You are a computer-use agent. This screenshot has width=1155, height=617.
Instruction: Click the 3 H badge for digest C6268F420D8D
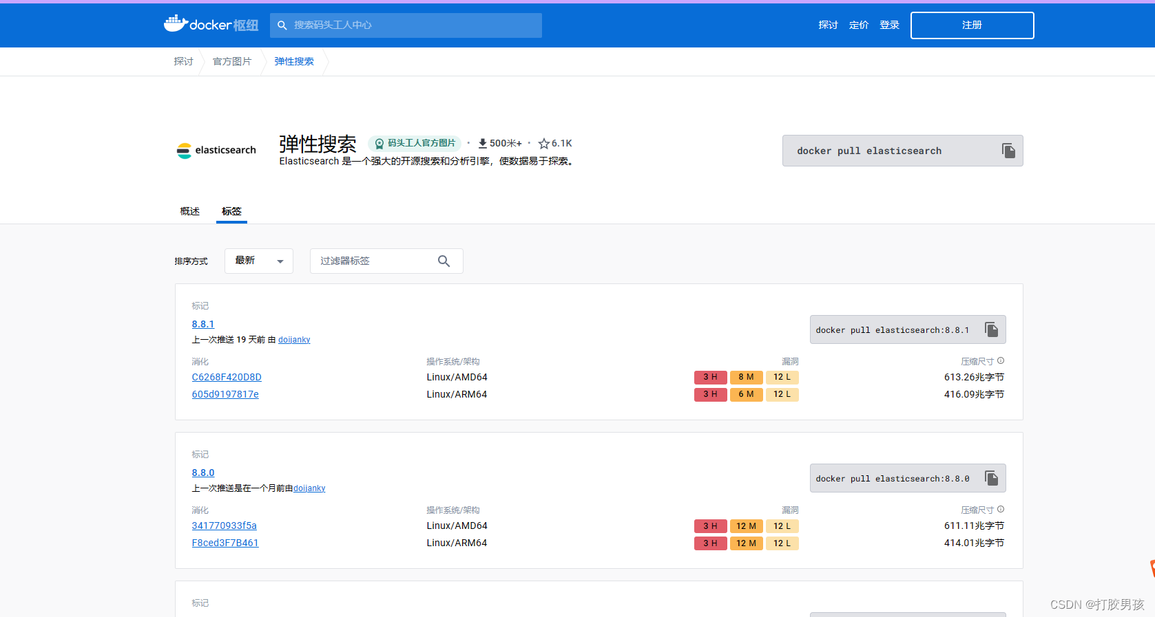tap(710, 377)
